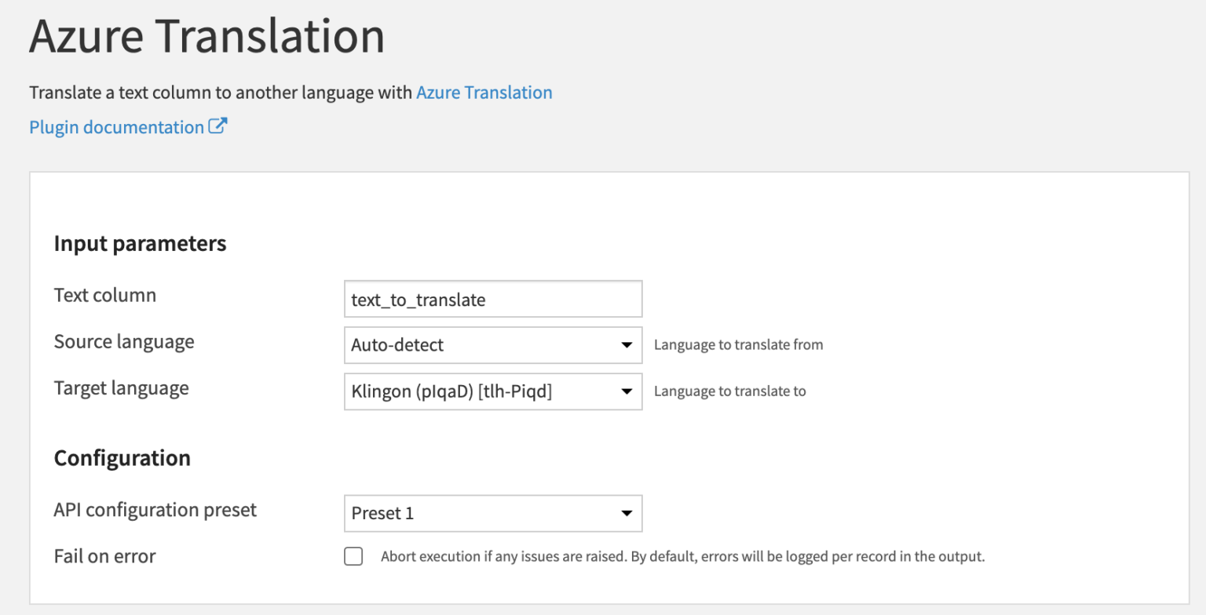Select the text_to_translate value for editing

coord(418,299)
